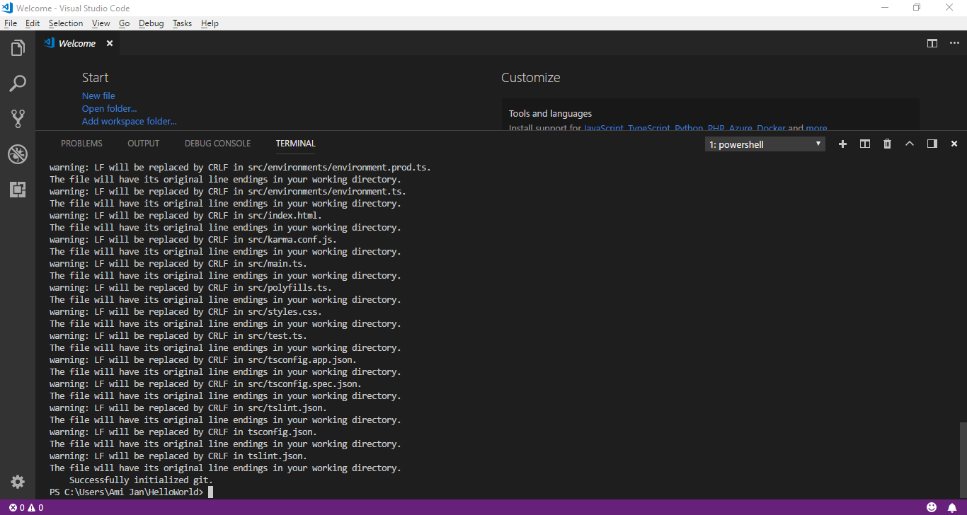This screenshot has height=515, width=967.
Task: Open notifications bell in status bar
Action: coord(952,508)
